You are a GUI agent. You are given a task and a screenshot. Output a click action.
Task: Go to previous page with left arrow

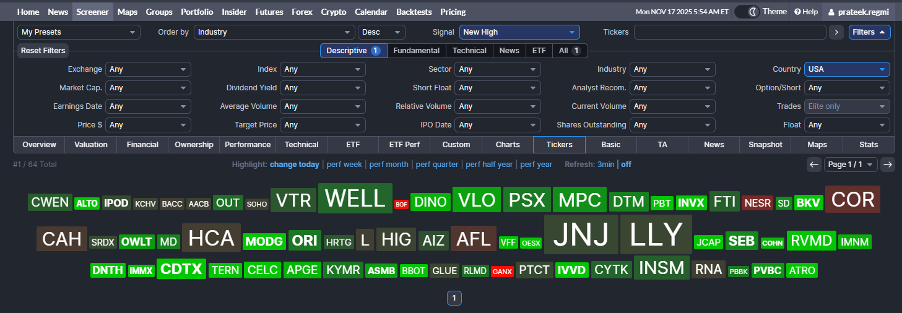[814, 165]
